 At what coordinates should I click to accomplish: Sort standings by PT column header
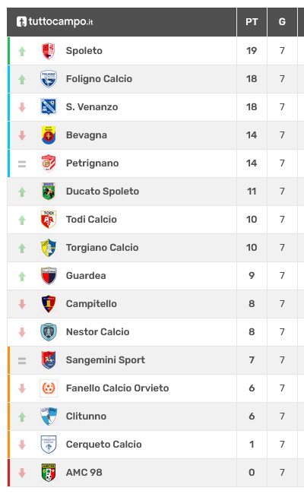pos(252,22)
